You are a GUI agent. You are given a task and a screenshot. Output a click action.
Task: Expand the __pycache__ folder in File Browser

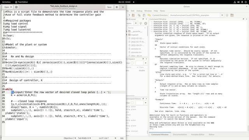[127, 31]
